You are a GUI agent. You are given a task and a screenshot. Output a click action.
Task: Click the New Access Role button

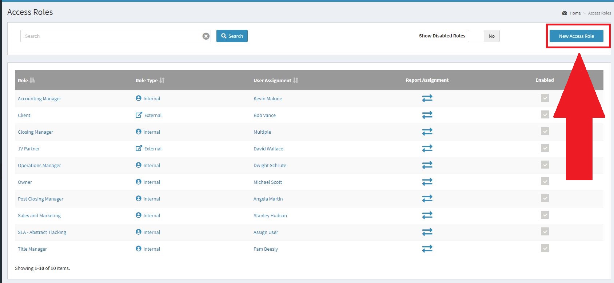tap(576, 36)
